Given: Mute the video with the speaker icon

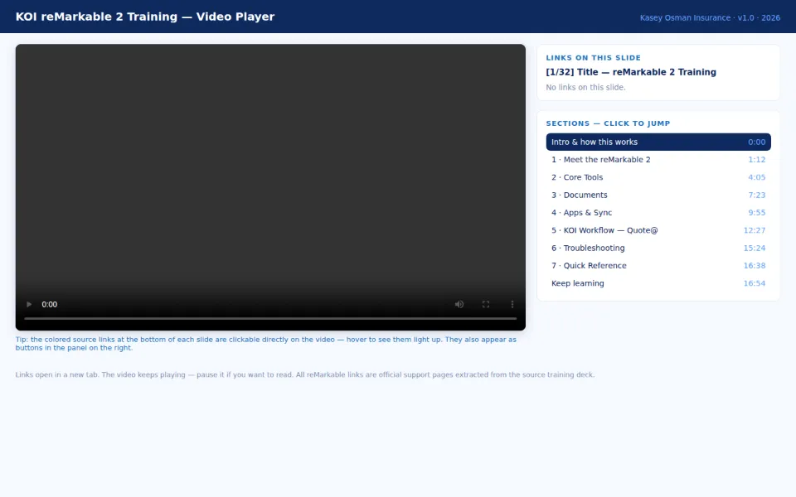Looking at the screenshot, I should click(459, 304).
